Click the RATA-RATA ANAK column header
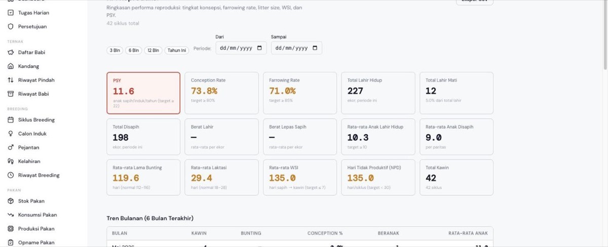 point(468,233)
